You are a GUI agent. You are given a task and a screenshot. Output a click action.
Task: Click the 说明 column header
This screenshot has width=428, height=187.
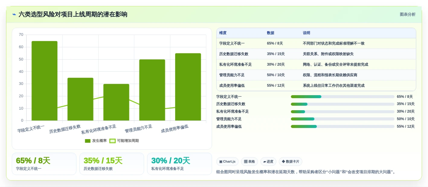tap(307, 33)
